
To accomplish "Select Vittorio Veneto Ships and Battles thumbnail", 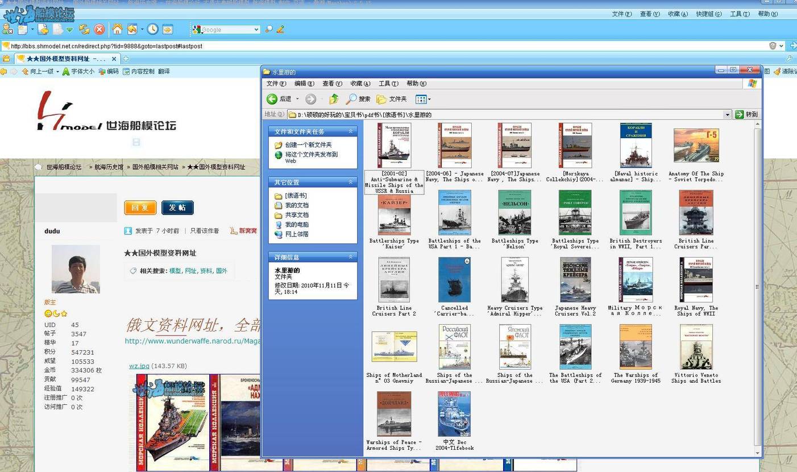I will click(x=696, y=347).
